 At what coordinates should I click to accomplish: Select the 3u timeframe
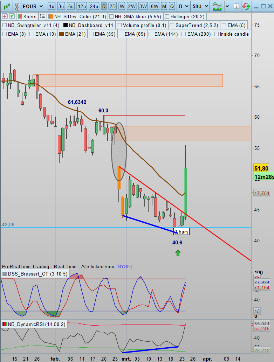pos(61,6)
